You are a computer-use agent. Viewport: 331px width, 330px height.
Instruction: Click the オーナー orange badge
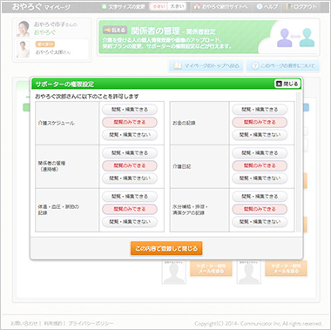tap(45, 44)
